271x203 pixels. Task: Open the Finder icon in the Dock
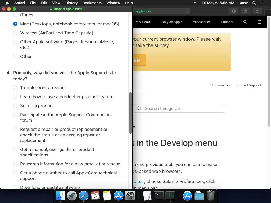pyautogui.click(x=60, y=196)
